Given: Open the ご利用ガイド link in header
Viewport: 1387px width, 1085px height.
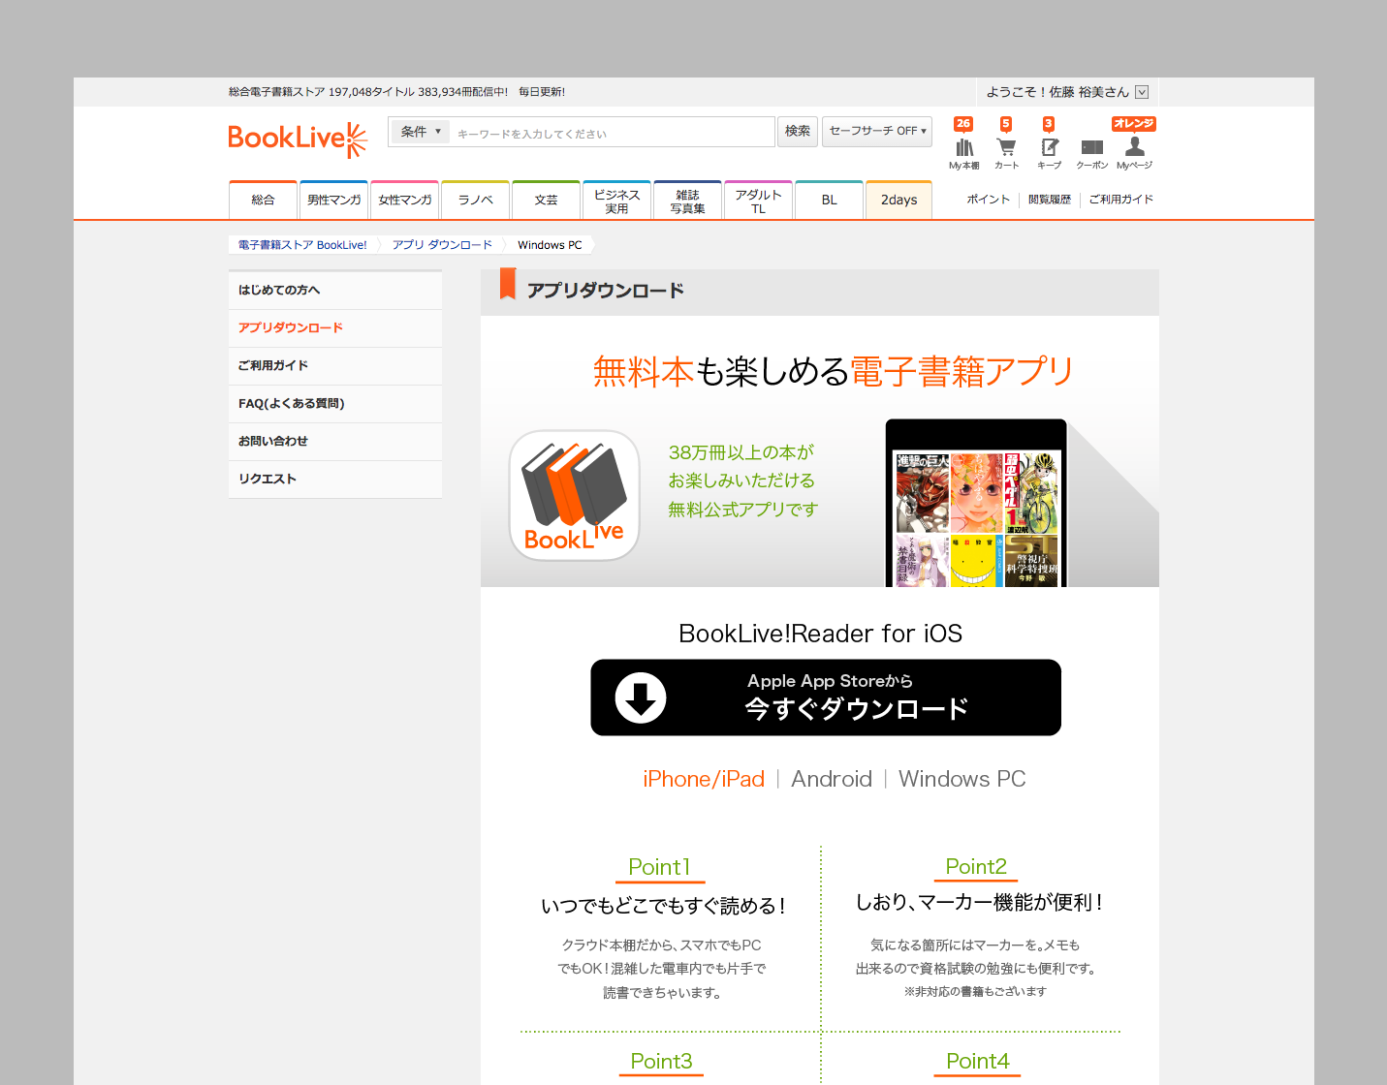Looking at the screenshot, I should tap(1120, 200).
